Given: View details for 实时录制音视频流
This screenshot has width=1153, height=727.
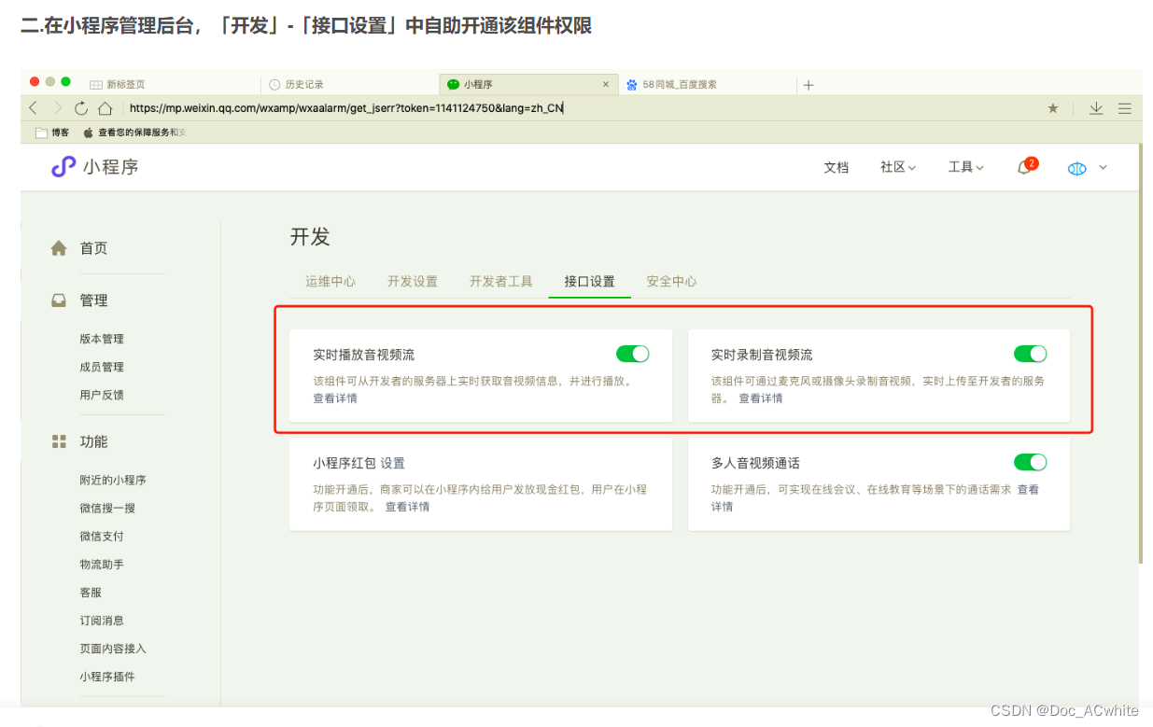Looking at the screenshot, I should pyautogui.click(x=761, y=398).
